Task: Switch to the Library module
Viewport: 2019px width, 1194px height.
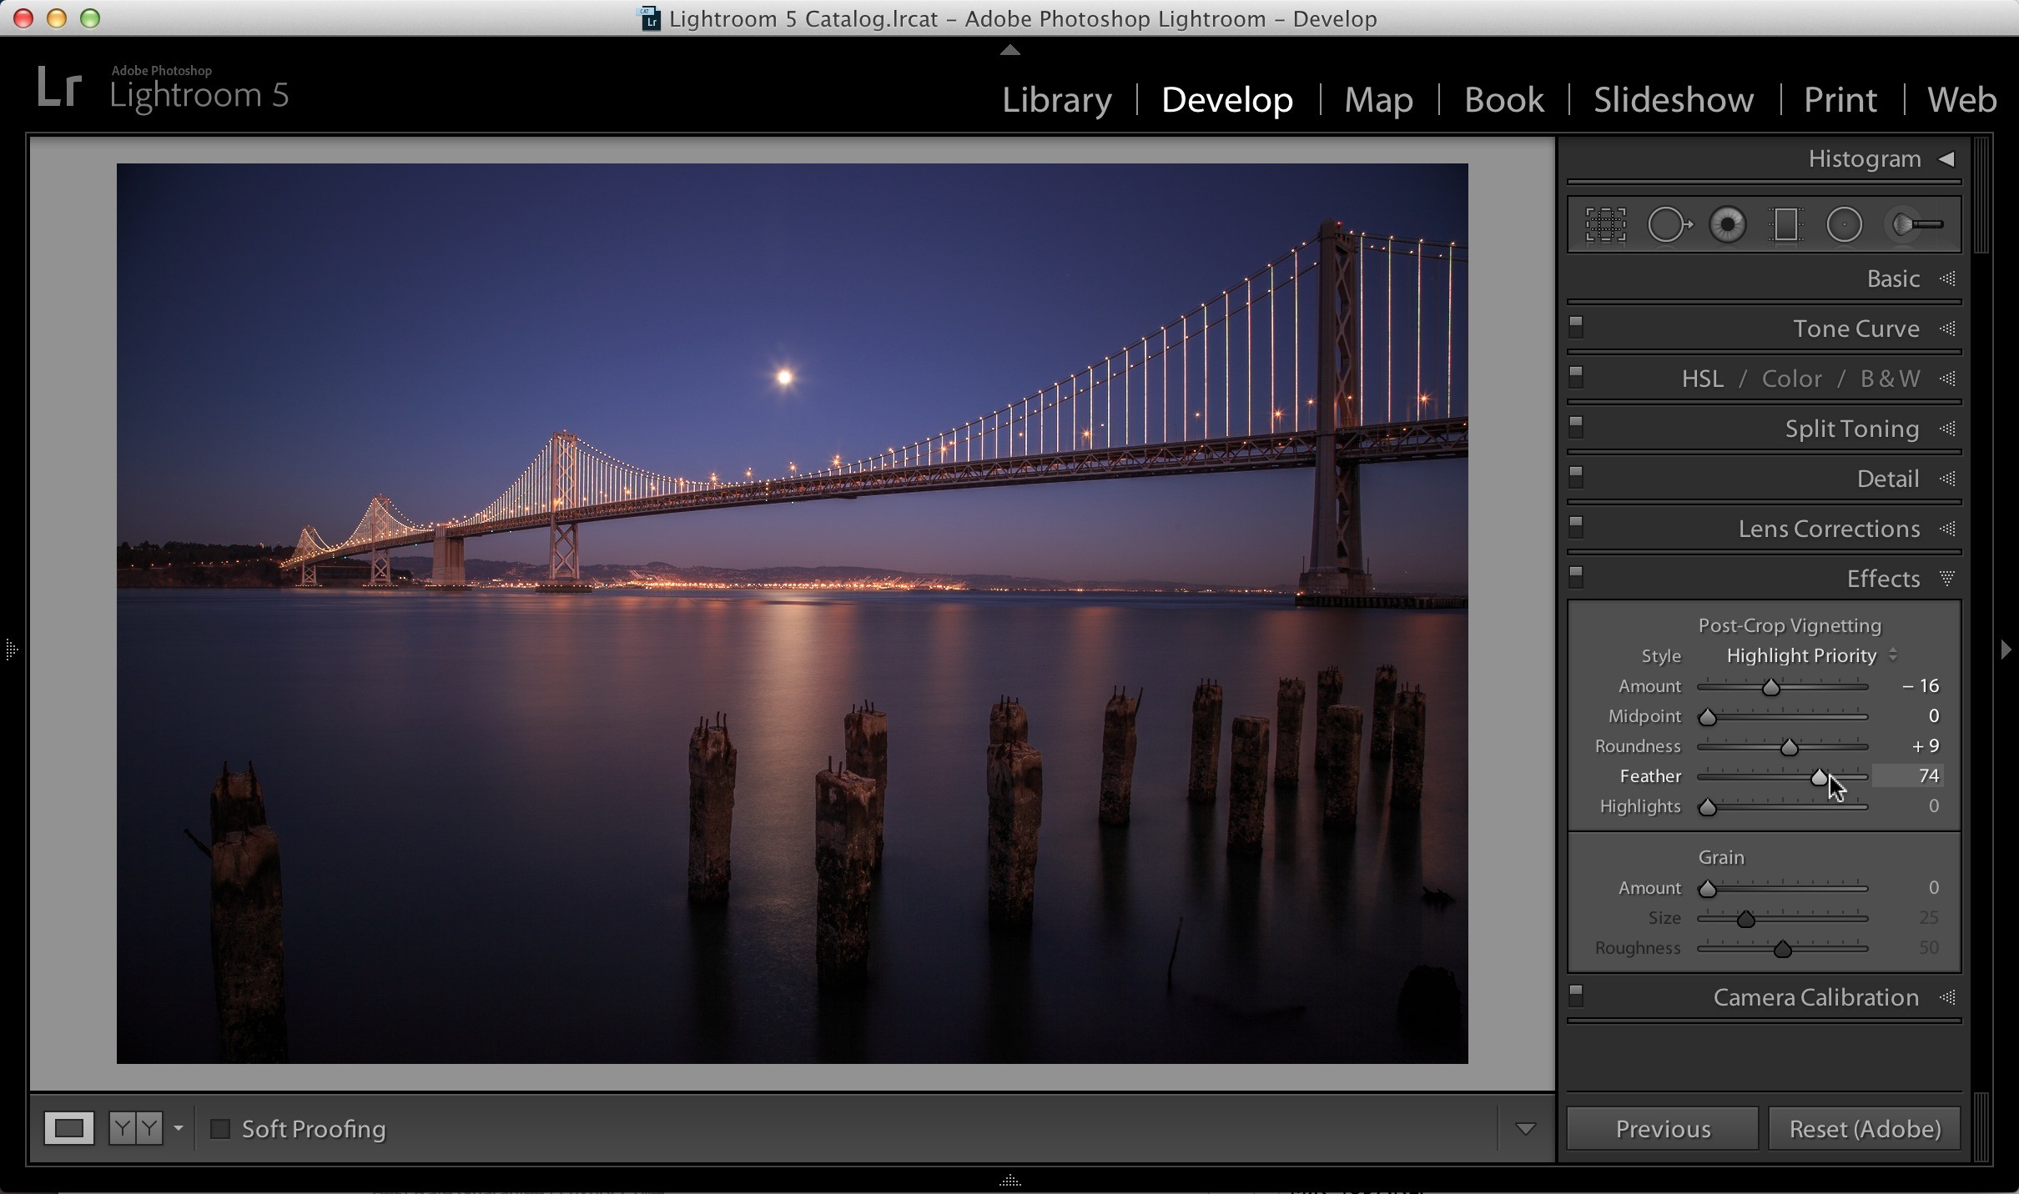Action: (1056, 100)
